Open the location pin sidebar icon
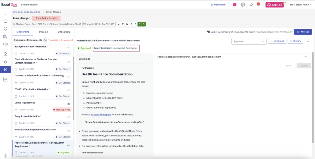 5,29
